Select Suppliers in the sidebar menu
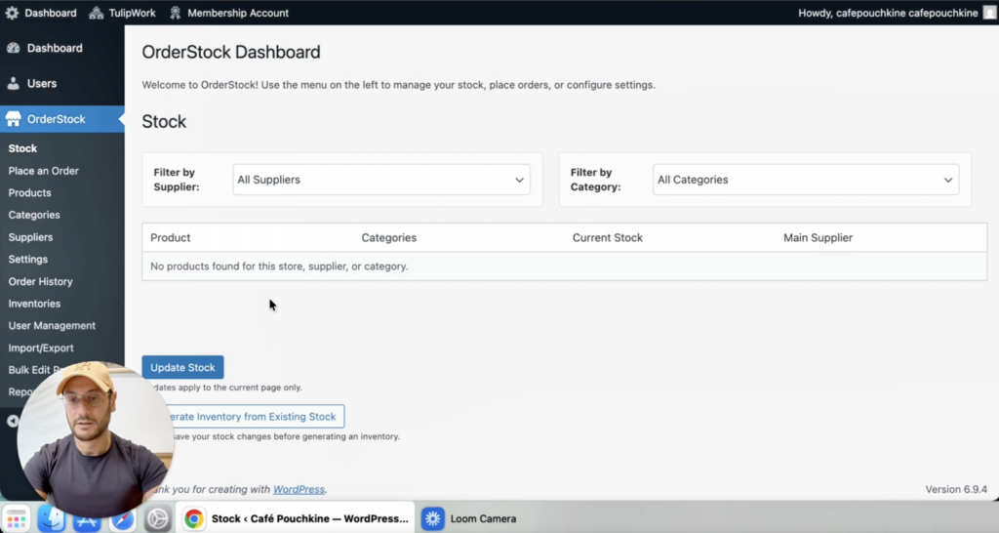999x533 pixels. (x=30, y=237)
